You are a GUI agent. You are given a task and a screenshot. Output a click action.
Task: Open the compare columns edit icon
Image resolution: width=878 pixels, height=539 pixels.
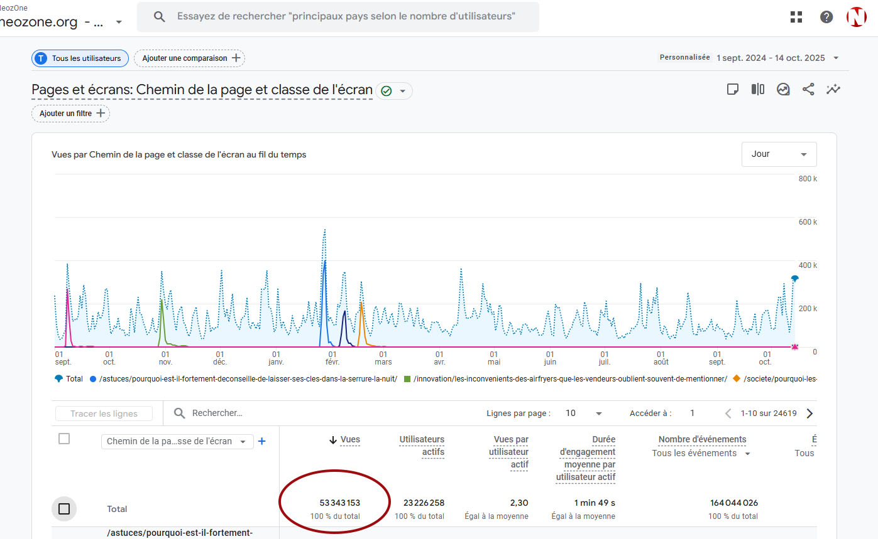coord(757,89)
